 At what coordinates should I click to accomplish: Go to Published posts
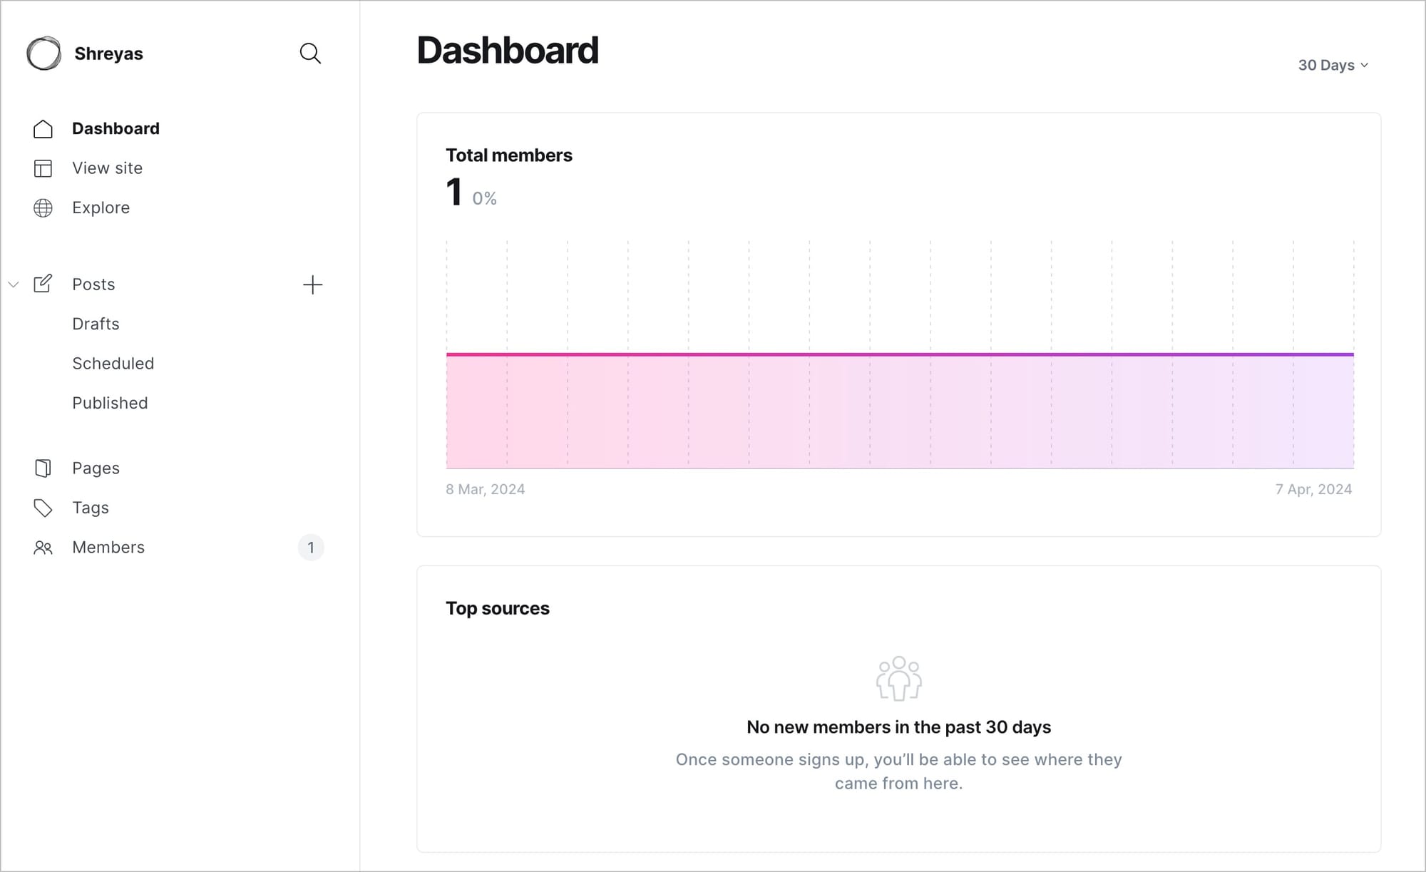click(110, 403)
